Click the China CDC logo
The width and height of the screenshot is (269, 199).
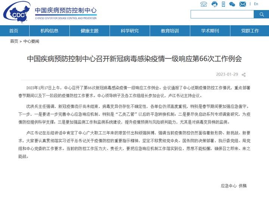[x=17, y=12]
